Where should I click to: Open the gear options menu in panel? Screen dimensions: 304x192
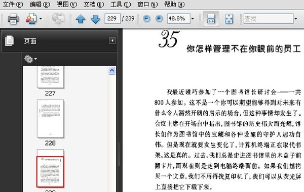coord(30,59)
